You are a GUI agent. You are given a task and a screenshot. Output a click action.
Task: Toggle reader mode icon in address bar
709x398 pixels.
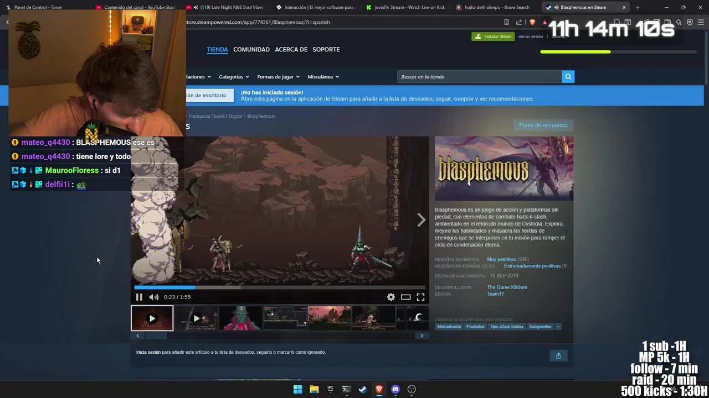pos(506,22)
